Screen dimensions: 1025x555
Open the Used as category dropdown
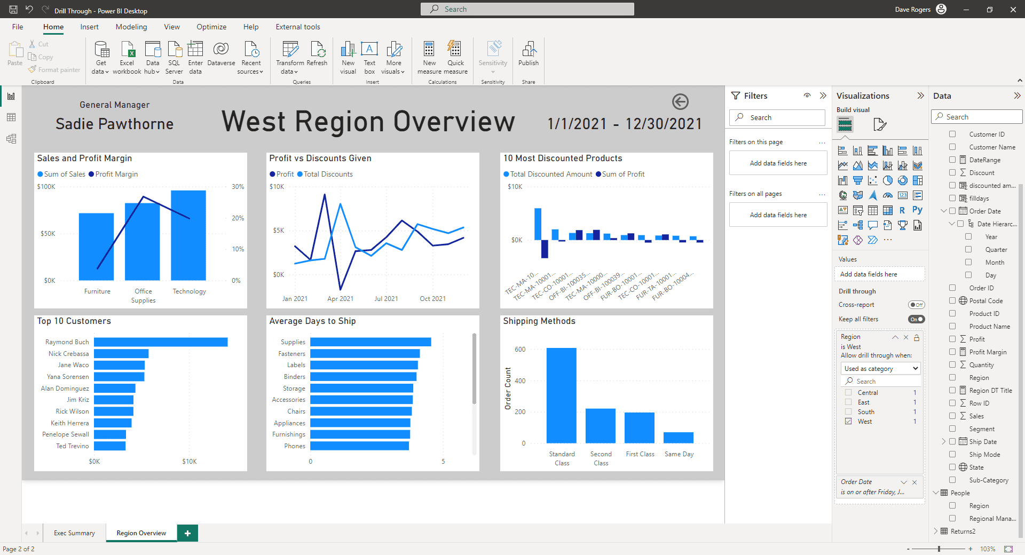(x=880, y=368)
